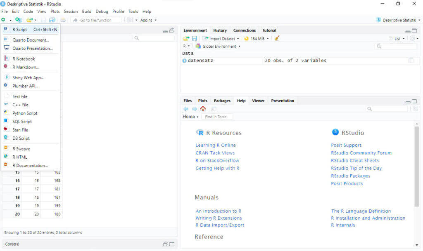Open RStudio Cheat Sheets link
This screenshot has width=423, height=251.
pyautogui.click(x=355, y=160)
